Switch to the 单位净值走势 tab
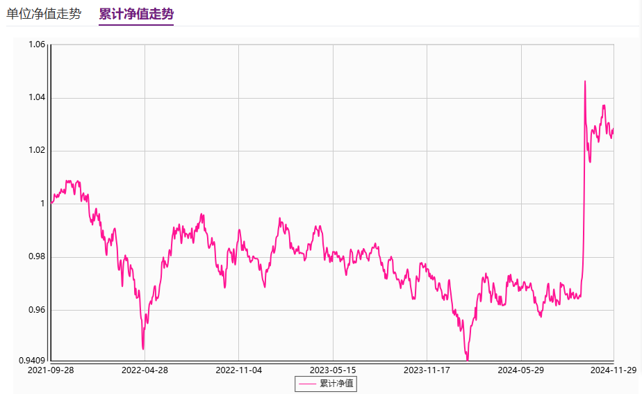Viewport: 642px width, 394px height. pyautogui.click(x=44, y=14)
